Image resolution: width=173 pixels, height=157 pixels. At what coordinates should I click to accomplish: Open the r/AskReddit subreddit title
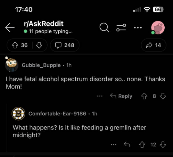coord(43,24)
